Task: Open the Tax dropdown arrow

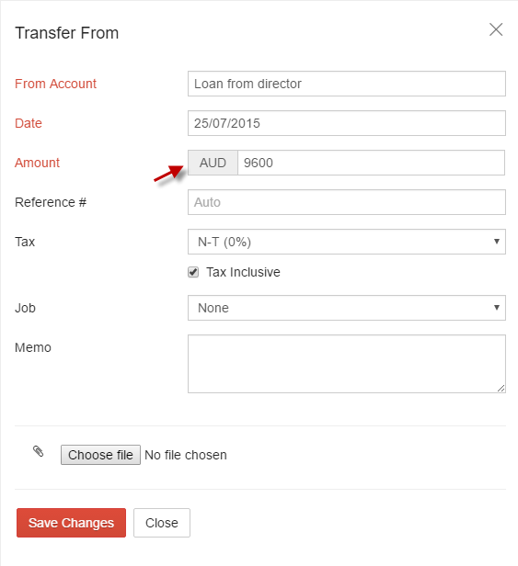Action: tap(497, 241)
